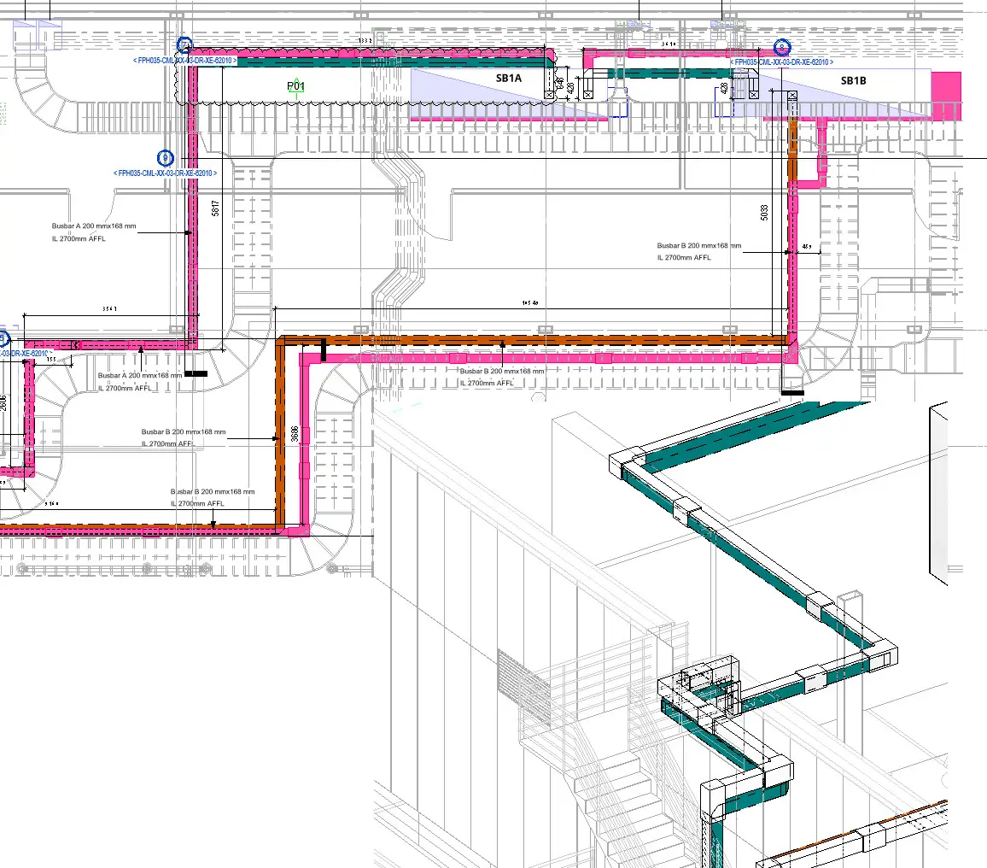Select the 5033 vertical dimension text
The image size is (987, 868).
pos(765,212)
